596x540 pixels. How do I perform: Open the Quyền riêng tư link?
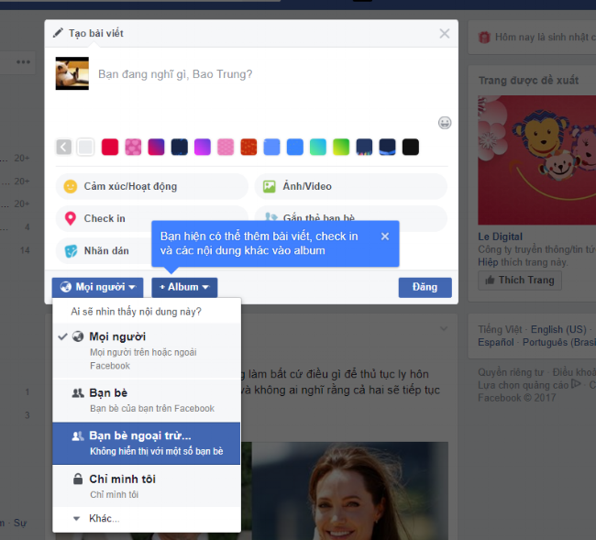[511, 372]
